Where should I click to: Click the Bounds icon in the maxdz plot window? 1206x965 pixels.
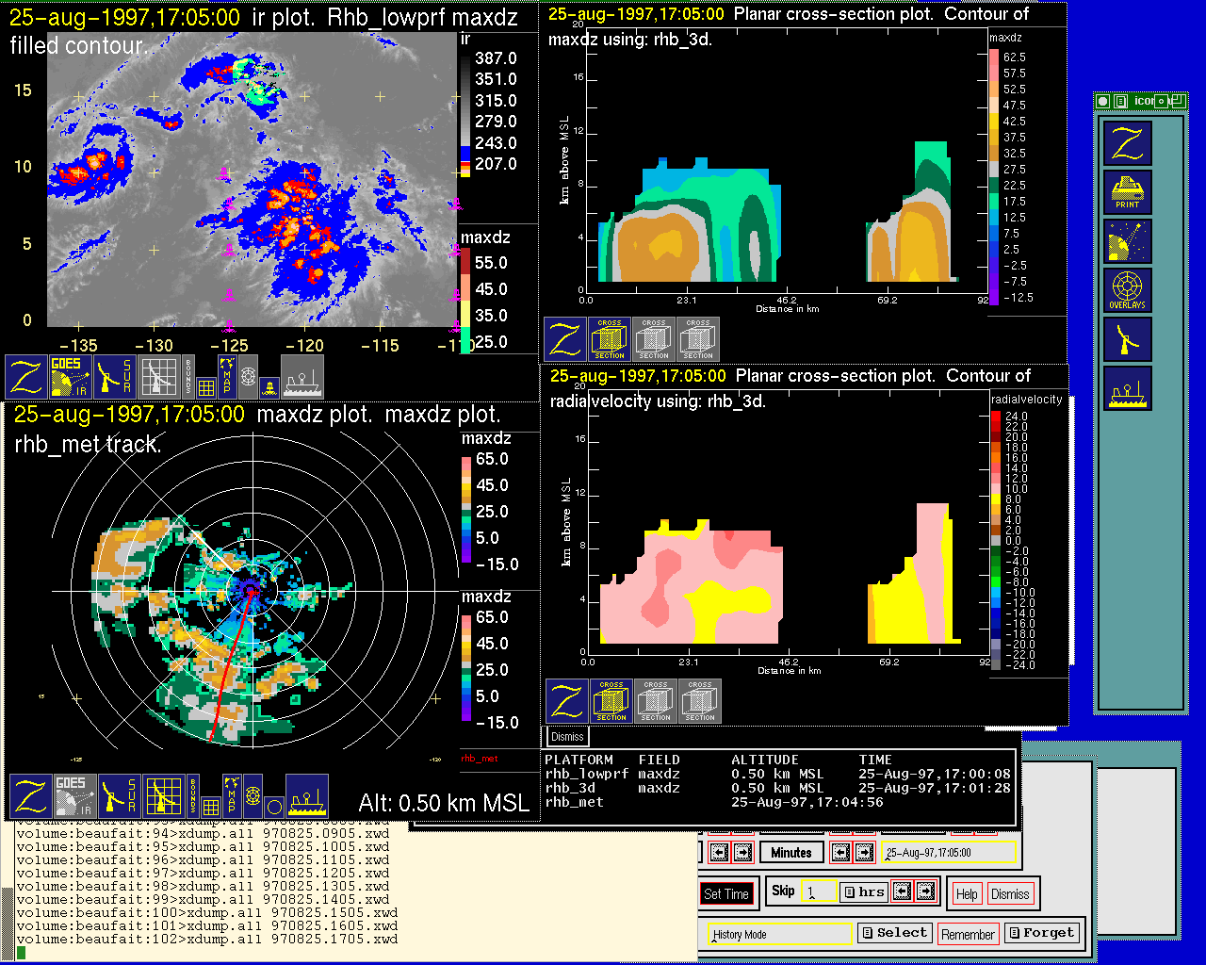click(193, 796)
